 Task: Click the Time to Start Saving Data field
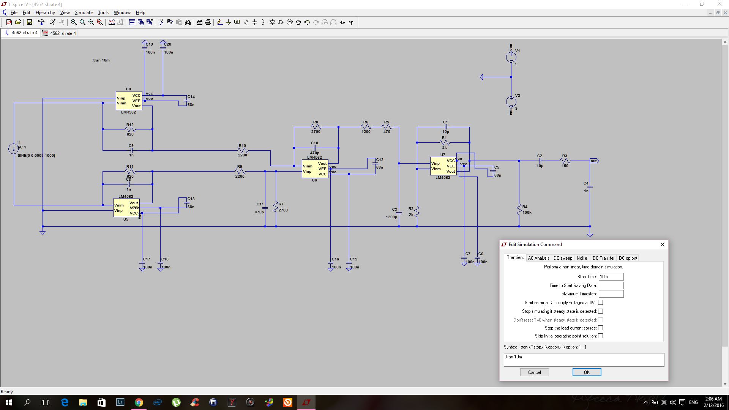[611, 285]
